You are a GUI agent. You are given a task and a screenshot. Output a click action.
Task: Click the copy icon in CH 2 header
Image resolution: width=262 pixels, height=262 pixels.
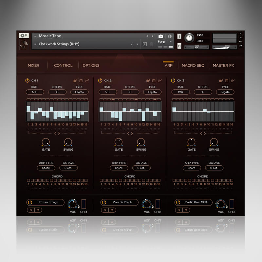tap(148, 80)
